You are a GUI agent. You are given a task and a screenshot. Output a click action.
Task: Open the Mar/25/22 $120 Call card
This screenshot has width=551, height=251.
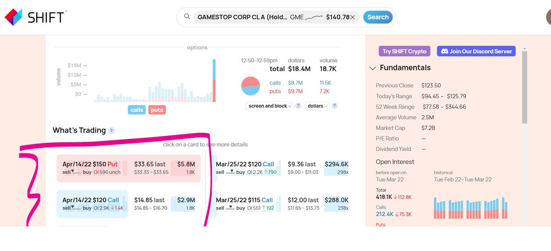coord(282,168)
